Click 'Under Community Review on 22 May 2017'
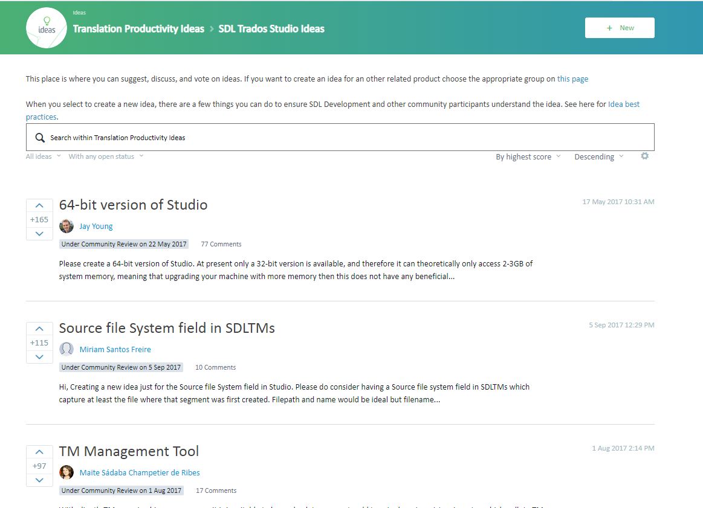Image resolution: width=703 pixels, height=508 pixels. coord(124,244)
